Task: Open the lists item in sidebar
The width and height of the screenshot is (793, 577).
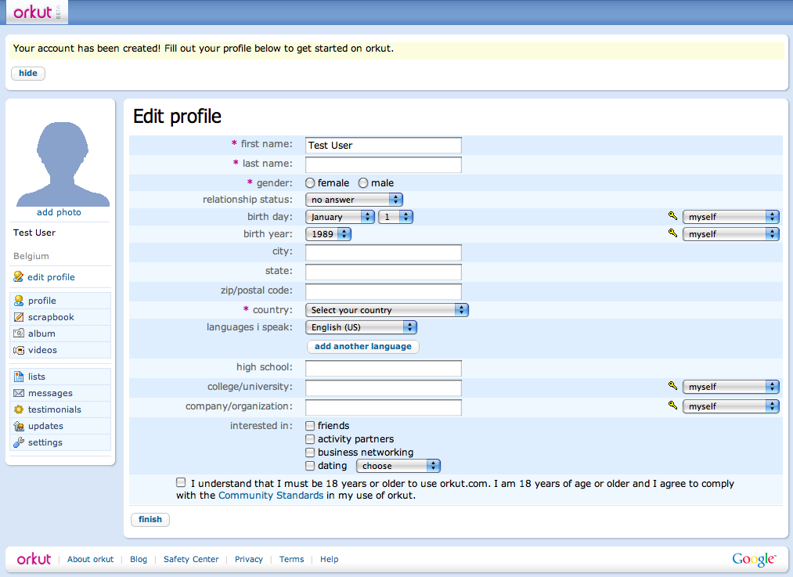Action: point(37,377)
